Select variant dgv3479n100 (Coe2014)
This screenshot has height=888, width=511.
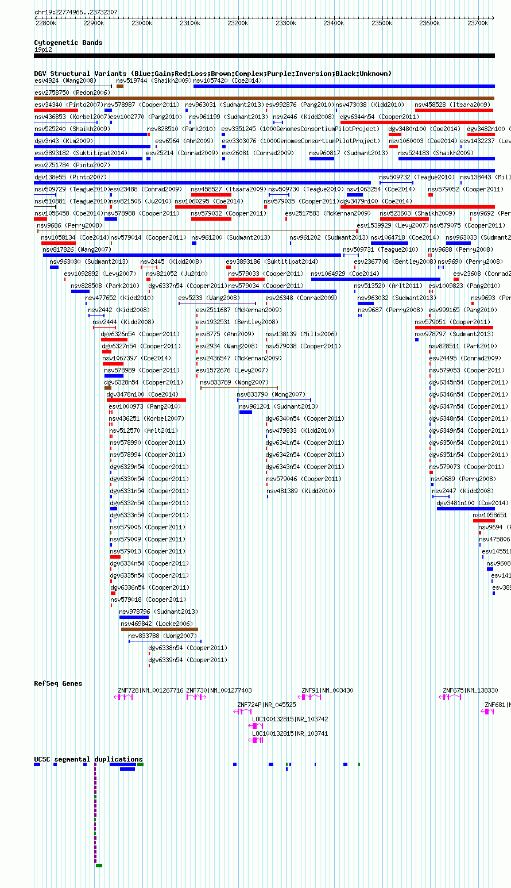(x=376, y=201)
